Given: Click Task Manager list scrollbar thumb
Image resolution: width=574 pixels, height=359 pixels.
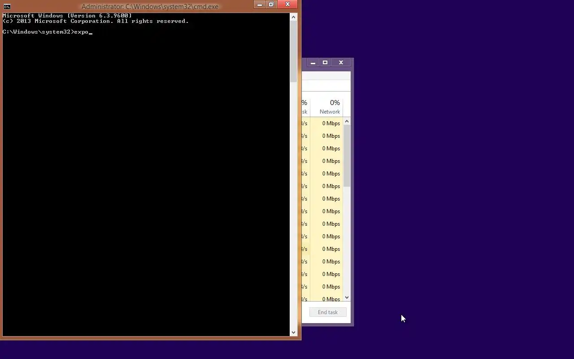Looking at the screenshot, I should 347,156.
